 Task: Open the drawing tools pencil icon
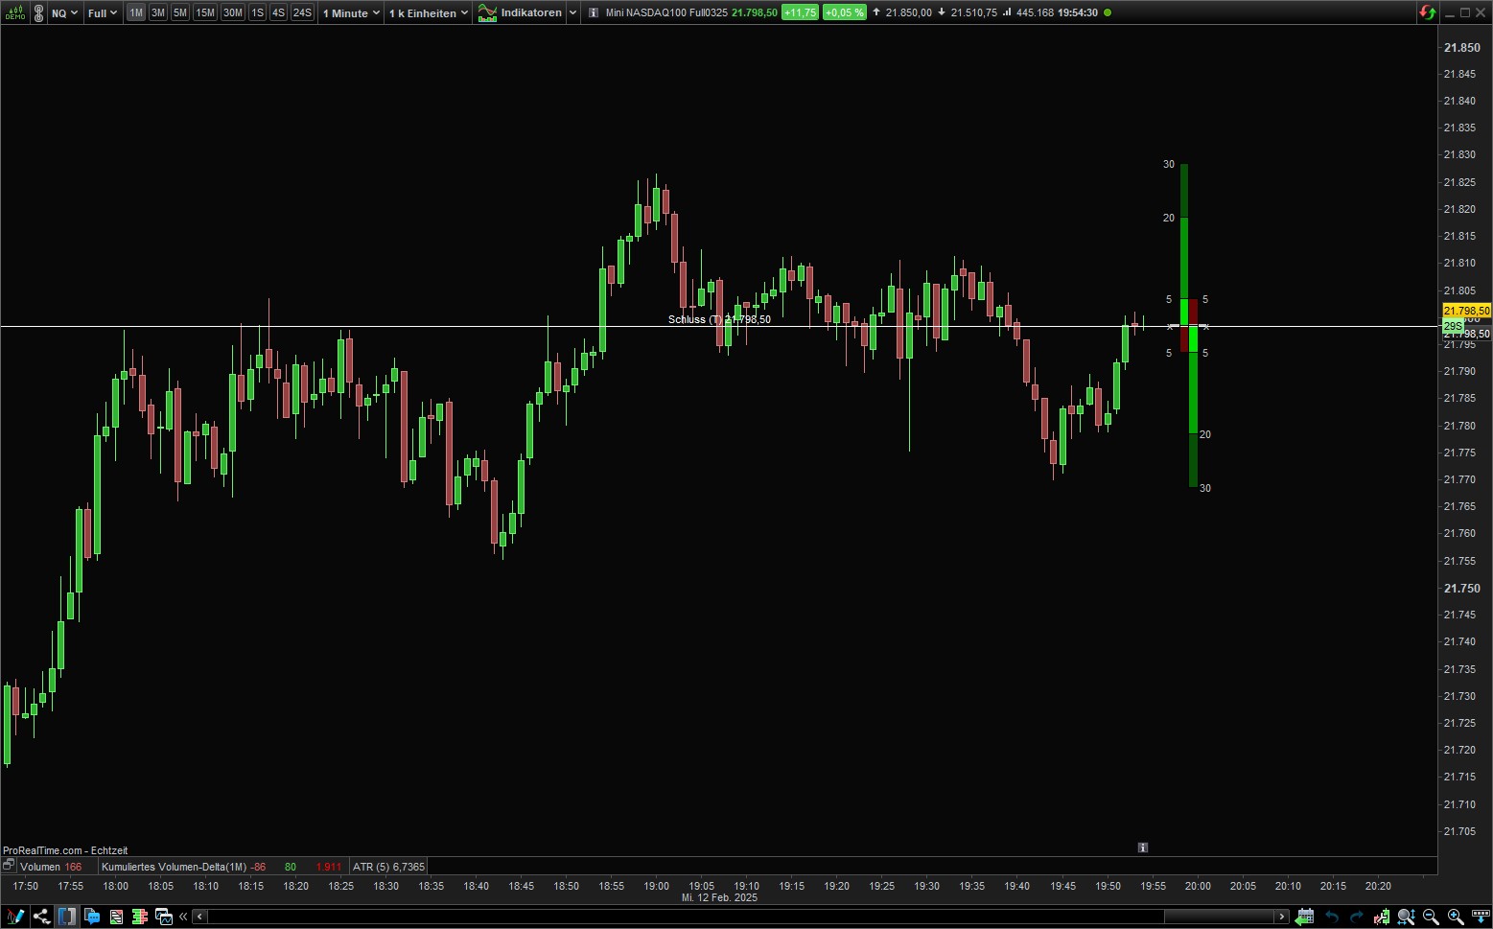14,917
